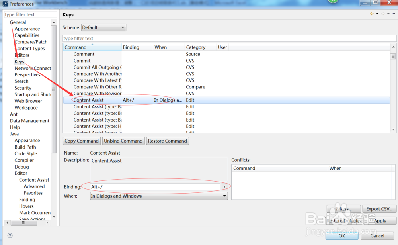Click the commands table scroll-down arrow
Screen dimensions: 398x245
coord(393,129)
